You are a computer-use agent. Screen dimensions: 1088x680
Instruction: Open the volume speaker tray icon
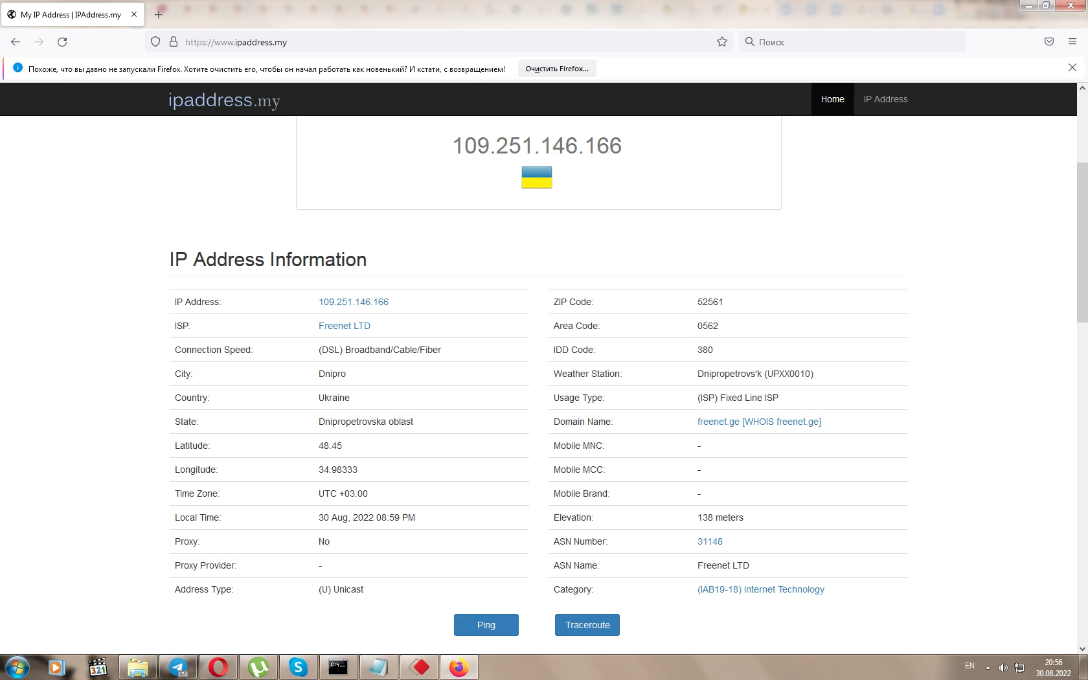coord(1003,668)
